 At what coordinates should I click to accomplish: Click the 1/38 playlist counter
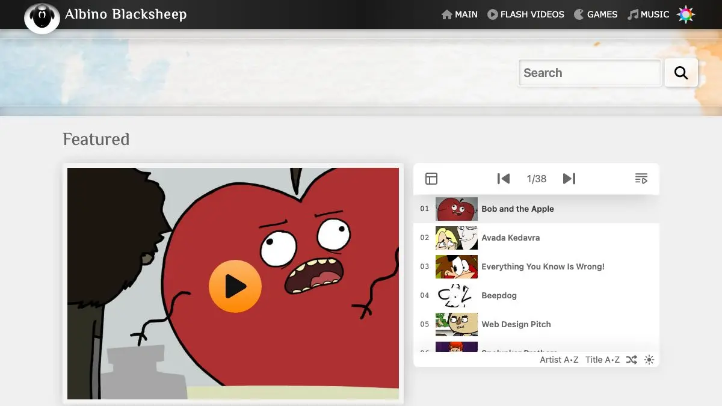[537, 179]
